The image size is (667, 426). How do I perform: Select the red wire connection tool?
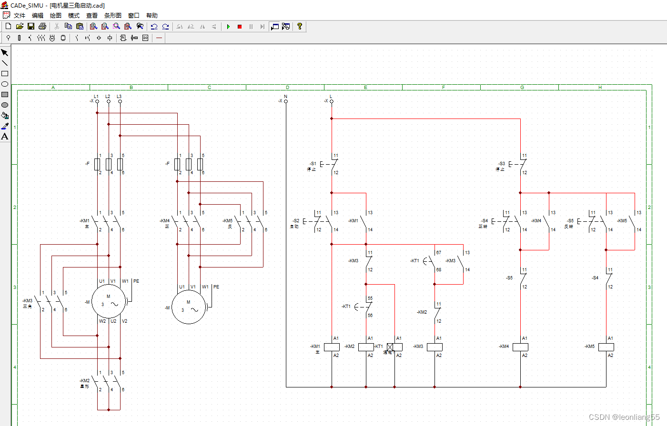click(x=159, y=38)
